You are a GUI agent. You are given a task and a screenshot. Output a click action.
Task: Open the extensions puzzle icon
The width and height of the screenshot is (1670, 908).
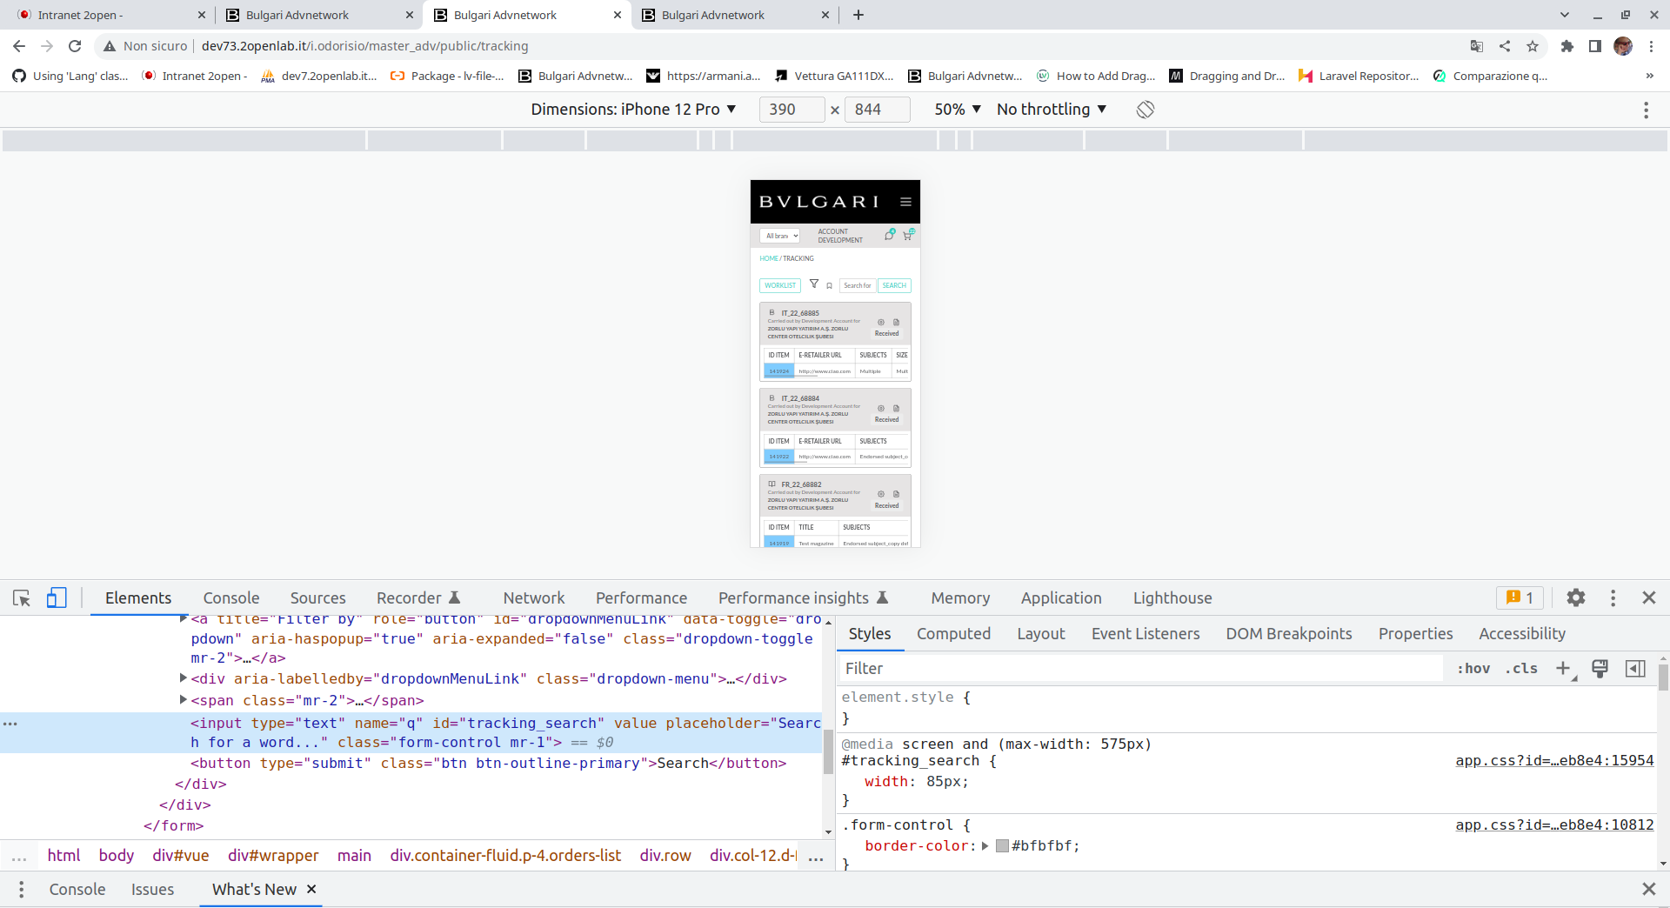(x=1567, y=46)
